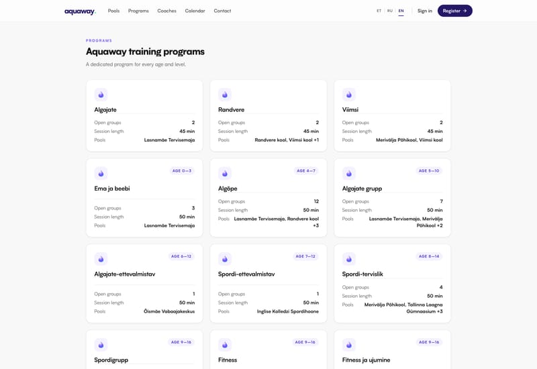Click the drop icon on Algajate card
This screenshot has height=369, width=537.
click(x=101, y=95)
